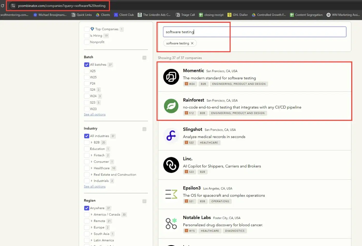The height and width of the screenshot is (246, 362).
Task: Click the OPERATIONS tag on Epsilon3
Action: pos(220,201)
